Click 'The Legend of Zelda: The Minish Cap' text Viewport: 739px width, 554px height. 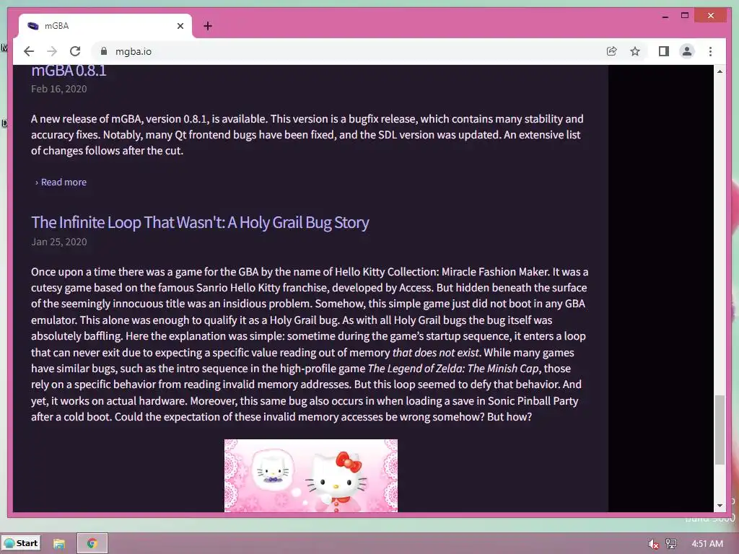[453, 369]
